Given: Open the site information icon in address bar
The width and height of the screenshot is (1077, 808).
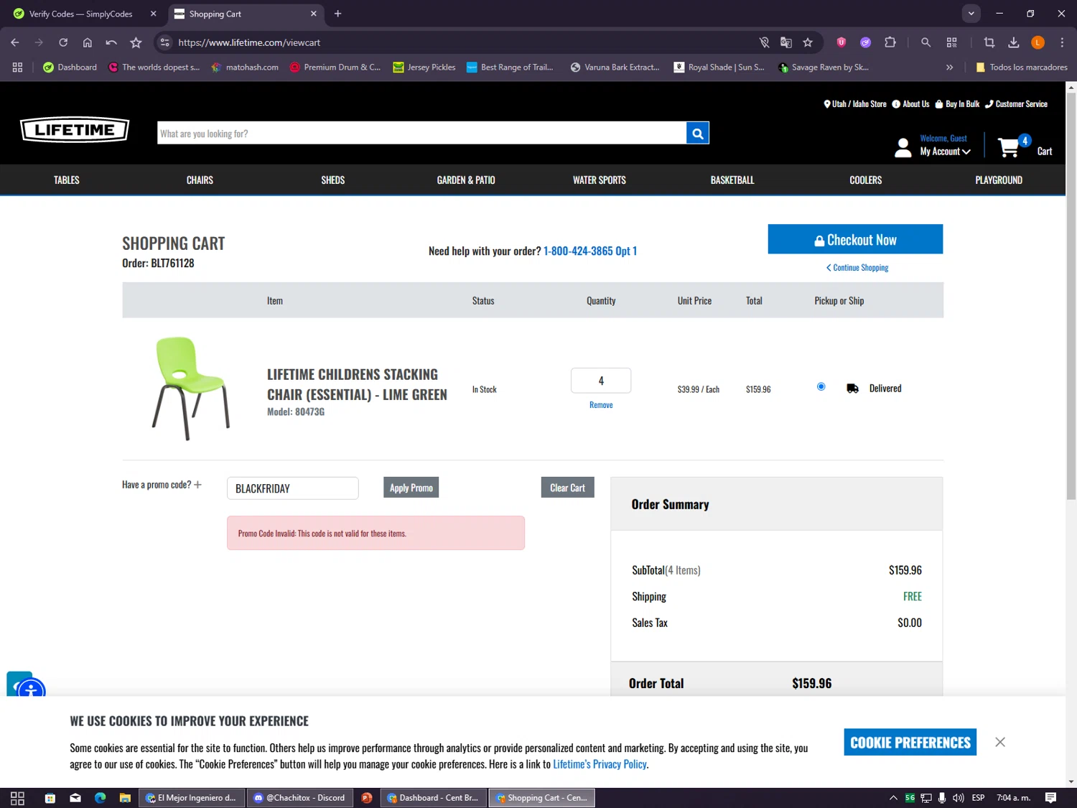Looking at the screenshot, I should click(165, 42).
